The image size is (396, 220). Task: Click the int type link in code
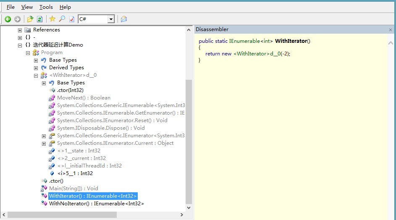[267, 41]
